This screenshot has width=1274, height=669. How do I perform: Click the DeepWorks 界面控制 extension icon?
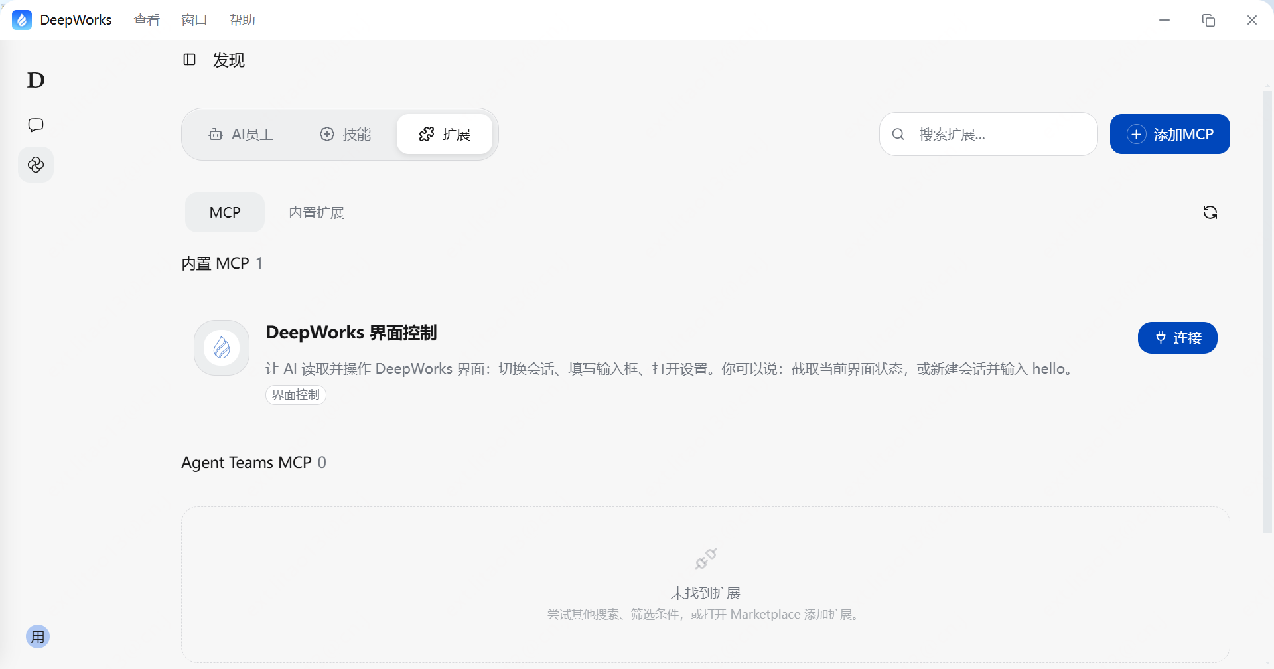(x=222, y=348)
